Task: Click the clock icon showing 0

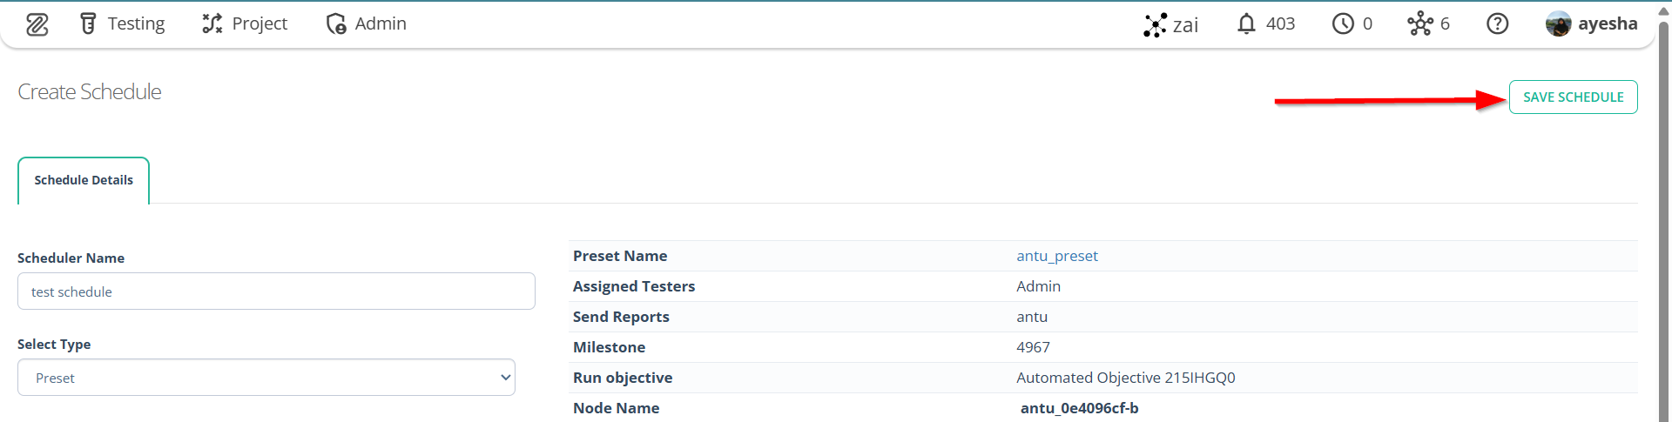Action: pos(1352,23)
